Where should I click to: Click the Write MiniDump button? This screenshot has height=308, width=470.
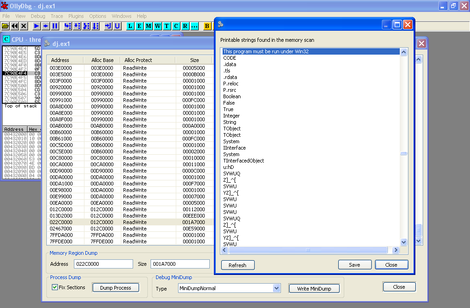point(314,288)
